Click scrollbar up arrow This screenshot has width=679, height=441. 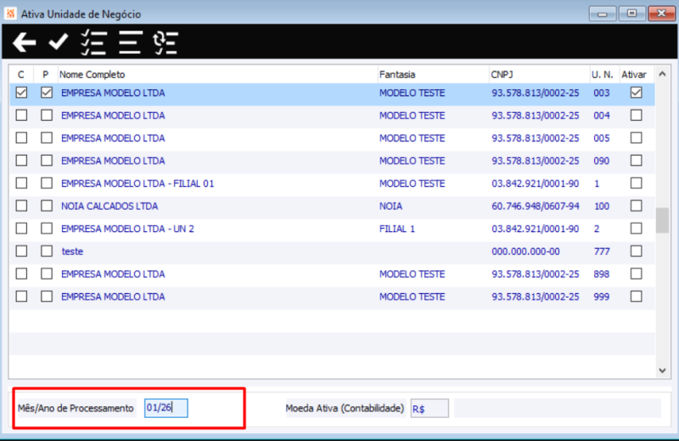click(x=663, y=74)
